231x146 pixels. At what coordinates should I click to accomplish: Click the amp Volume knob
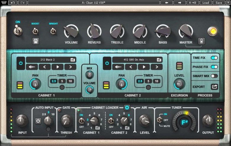[x=71, y=31]
